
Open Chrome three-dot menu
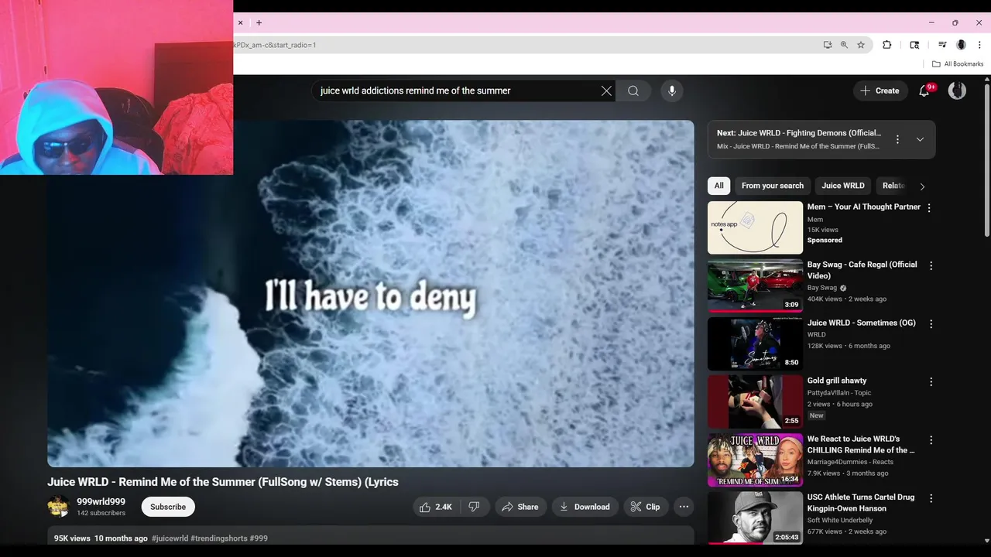(x=979, y=45)
